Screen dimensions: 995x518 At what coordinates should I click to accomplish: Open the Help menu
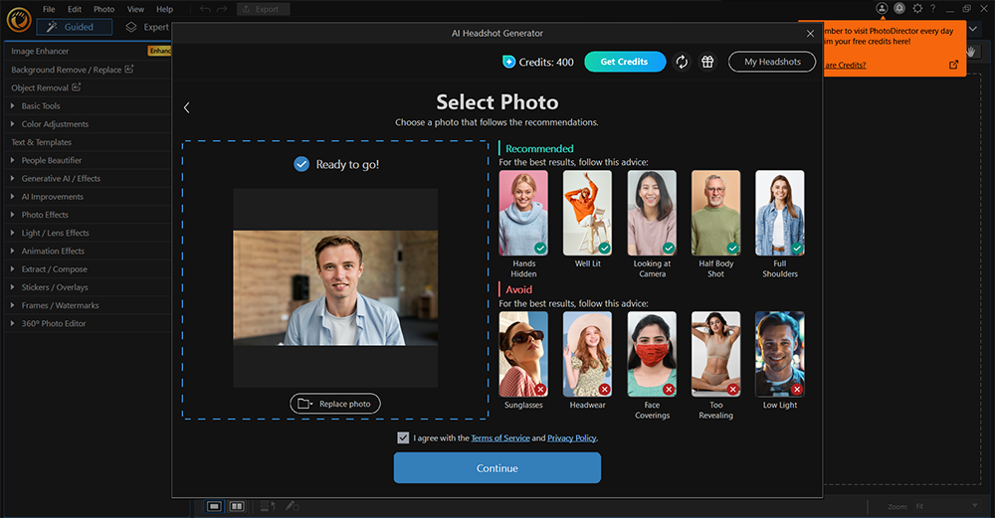pyautogui.click(x=164, y=9)
